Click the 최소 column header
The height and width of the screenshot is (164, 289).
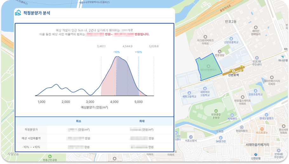[78, 121]
